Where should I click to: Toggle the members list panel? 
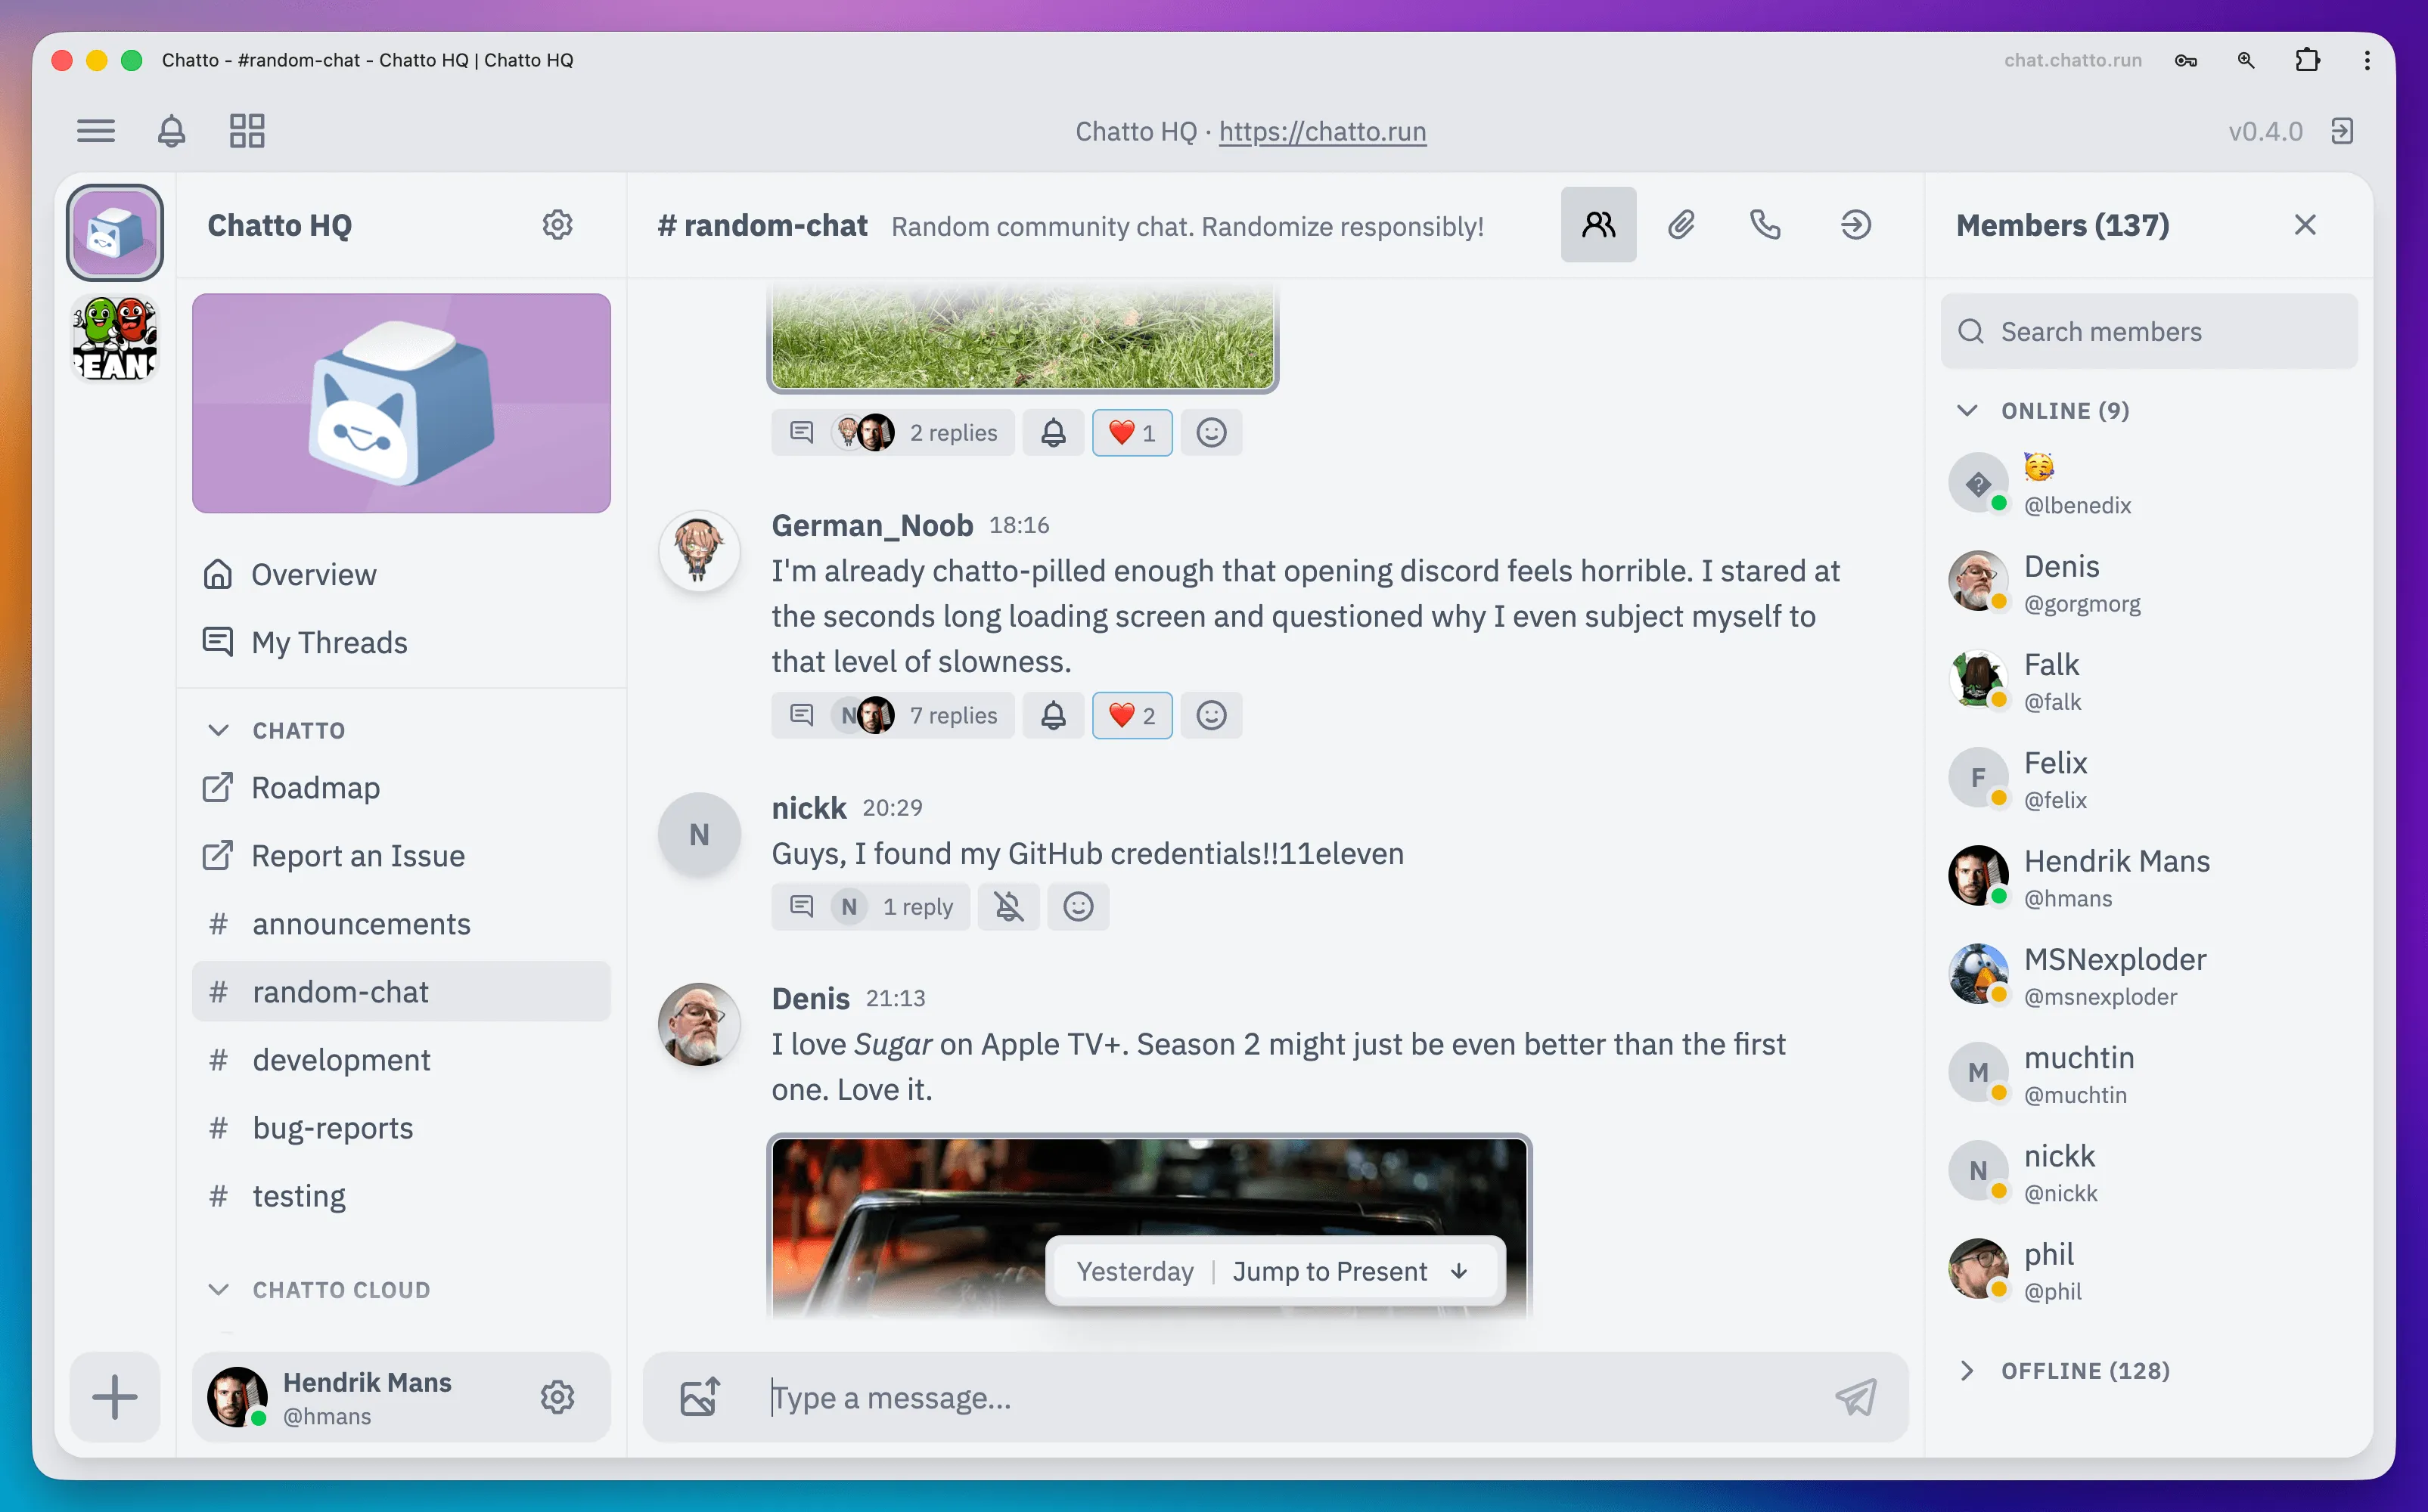pos(1597,225)
